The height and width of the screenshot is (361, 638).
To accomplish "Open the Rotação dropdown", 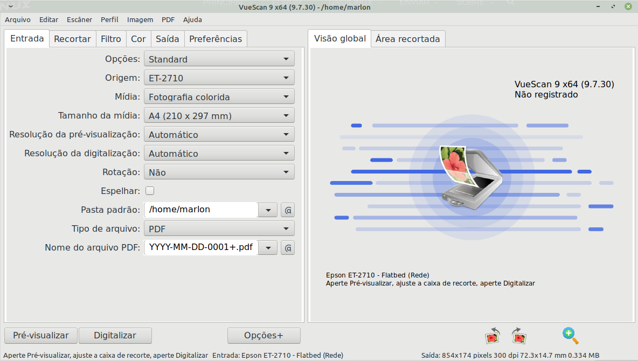I will pos(219,172).
